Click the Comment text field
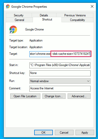 [x=60, y=89]
